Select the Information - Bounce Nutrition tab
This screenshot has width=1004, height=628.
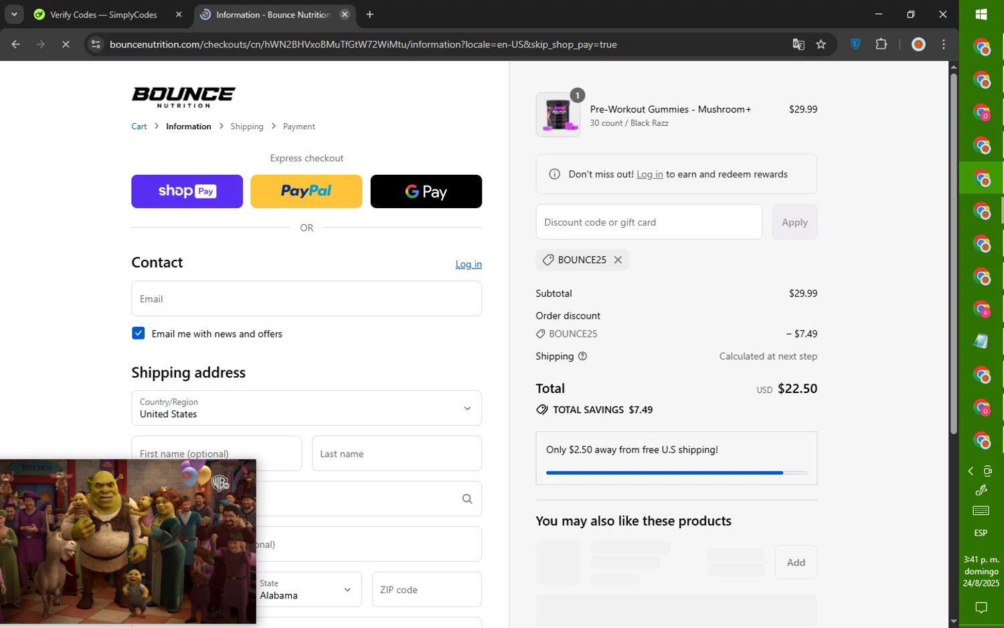click(274, 15)
